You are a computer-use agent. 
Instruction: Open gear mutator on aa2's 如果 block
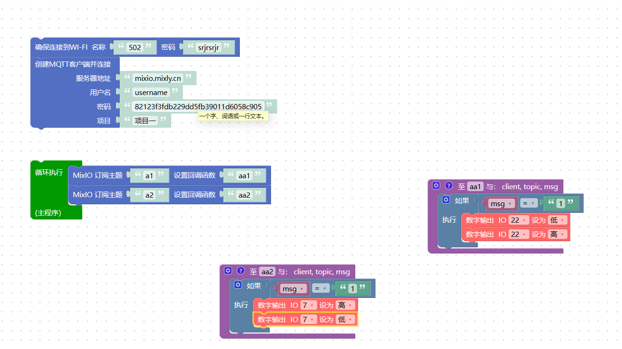[238, 285]
